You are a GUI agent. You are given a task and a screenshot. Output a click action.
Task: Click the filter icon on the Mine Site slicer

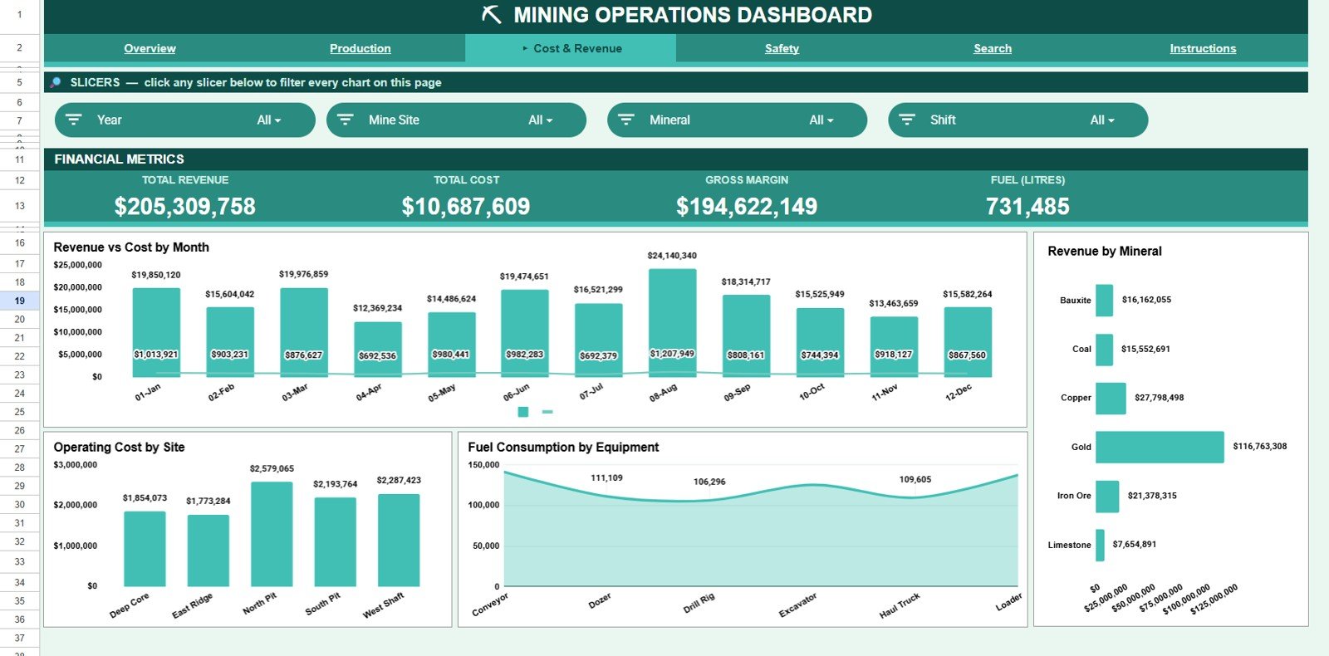click(346, 120)
